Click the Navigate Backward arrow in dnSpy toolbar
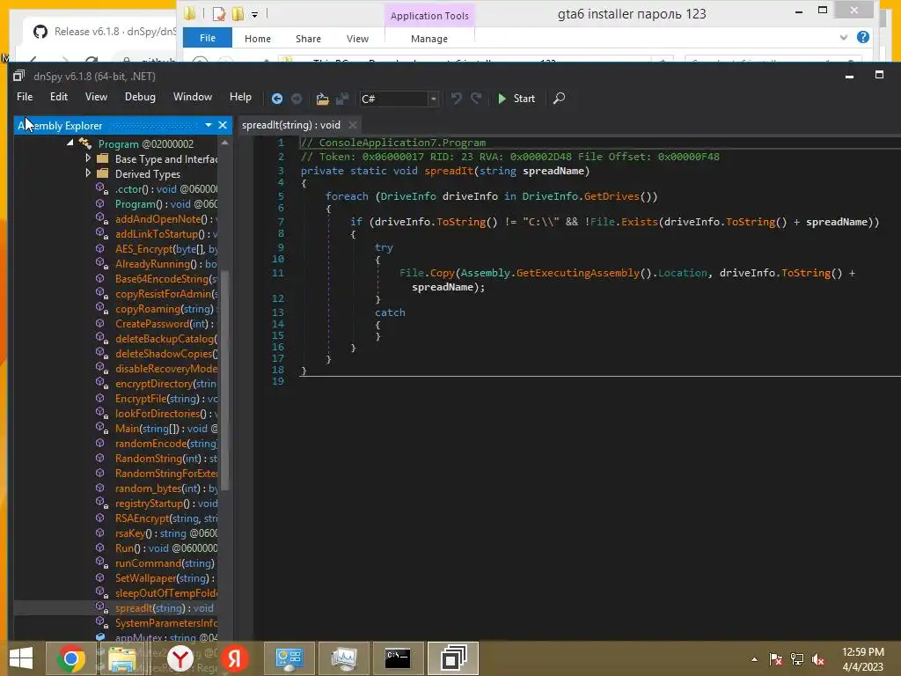This screenshot has width=901, height=676. pyautogui.click(x=277, y=99)
